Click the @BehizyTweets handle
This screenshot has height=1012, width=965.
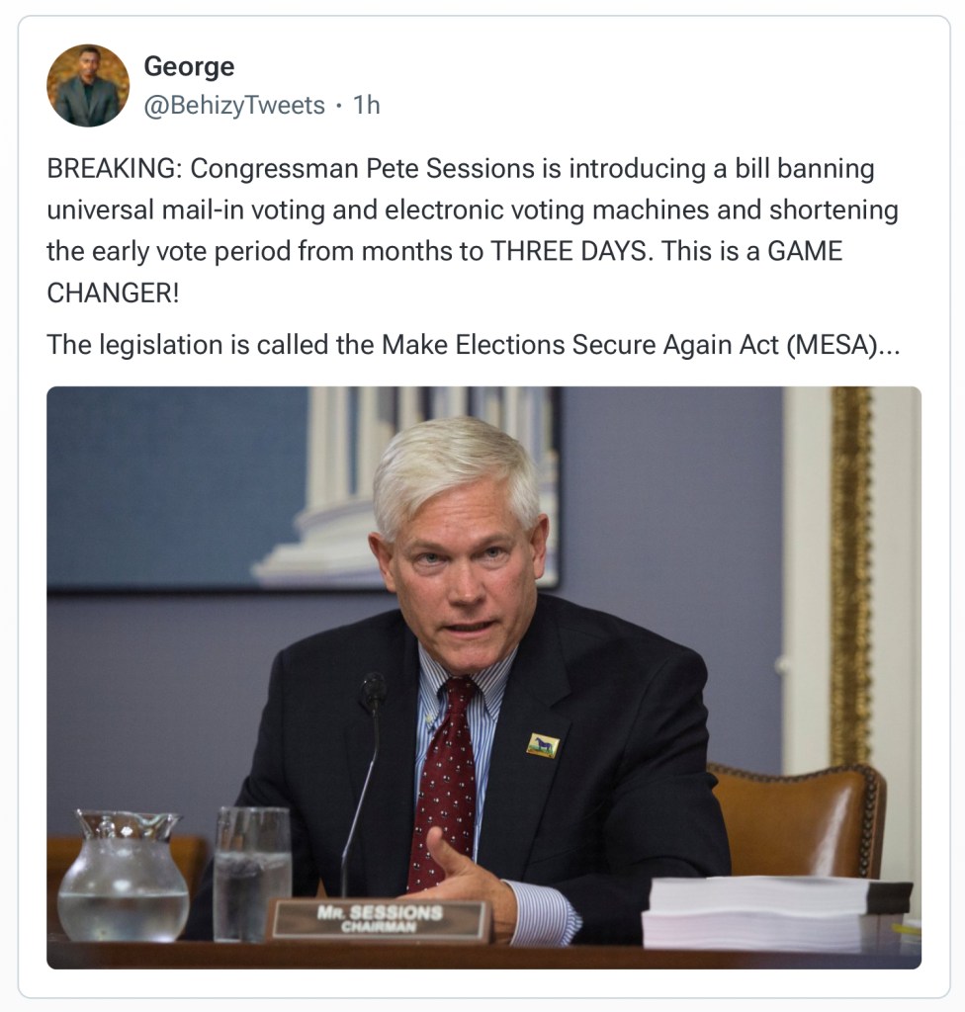pos(234,106)
